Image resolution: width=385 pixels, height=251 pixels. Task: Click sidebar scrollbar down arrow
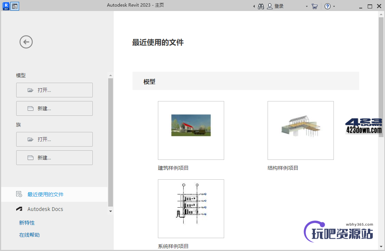pos(110,211)
